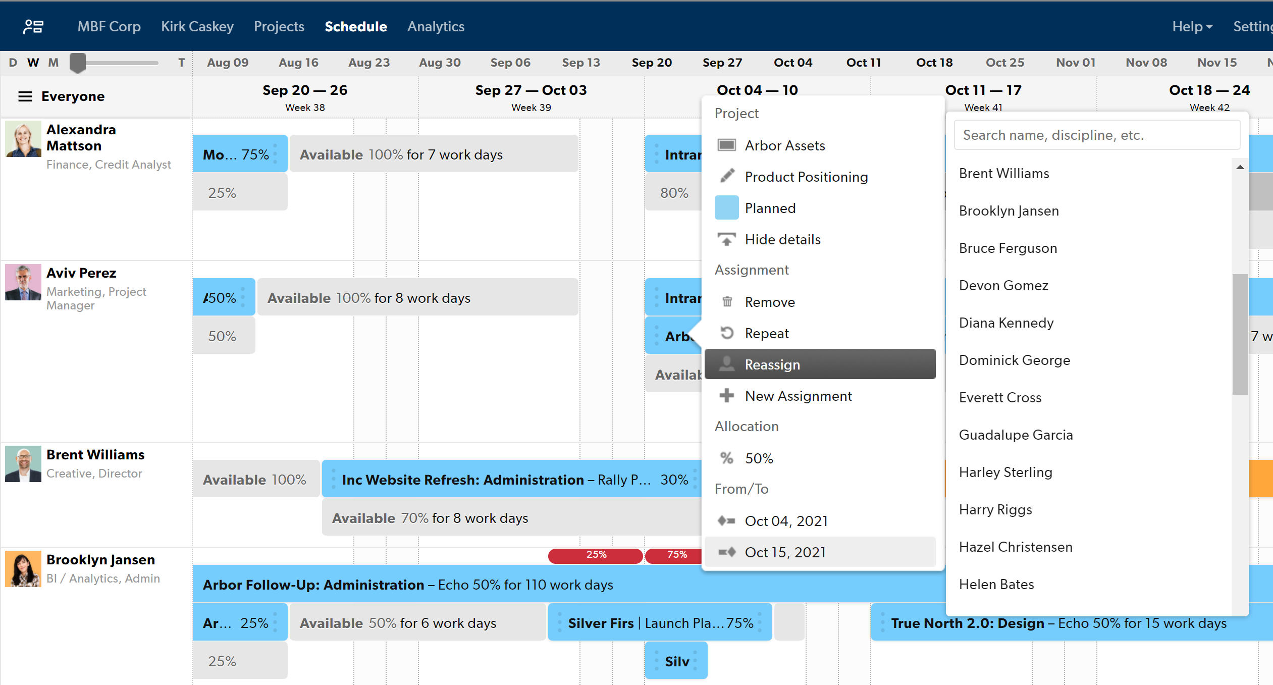Click the Product Positioning pencil icon
1273x685 pixels.
(727, 176)
